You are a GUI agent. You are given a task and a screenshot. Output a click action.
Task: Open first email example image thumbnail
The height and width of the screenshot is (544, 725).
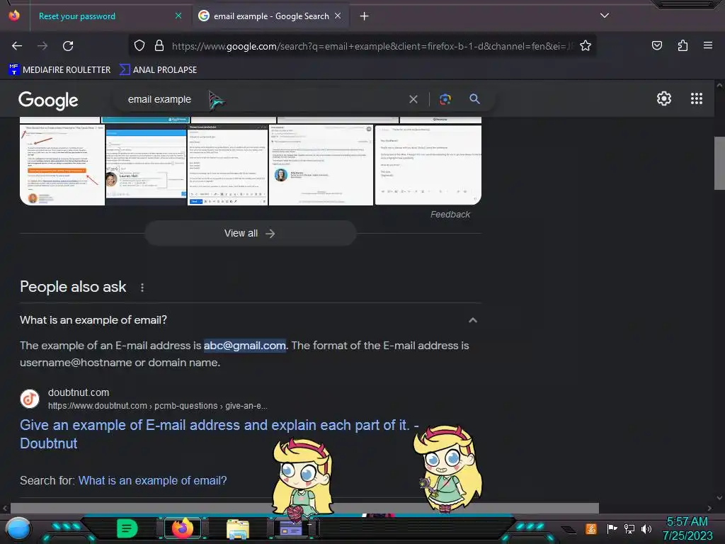[x=62, y=164]
